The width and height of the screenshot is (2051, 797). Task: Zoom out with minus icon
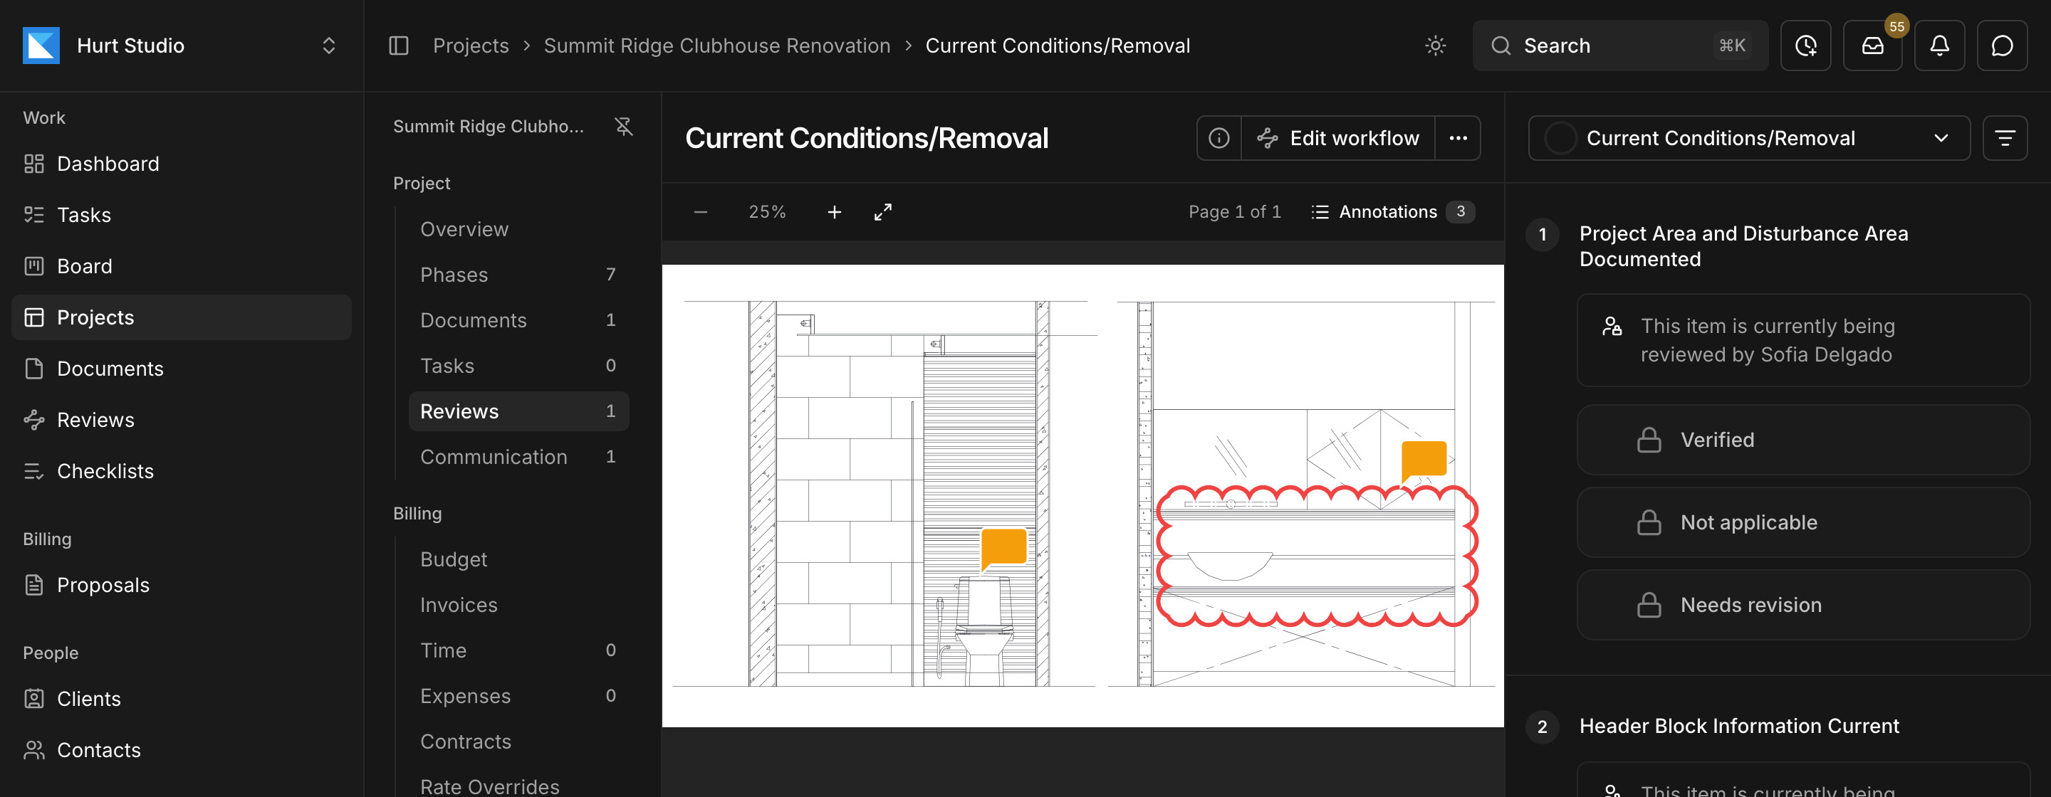[700, 212]
